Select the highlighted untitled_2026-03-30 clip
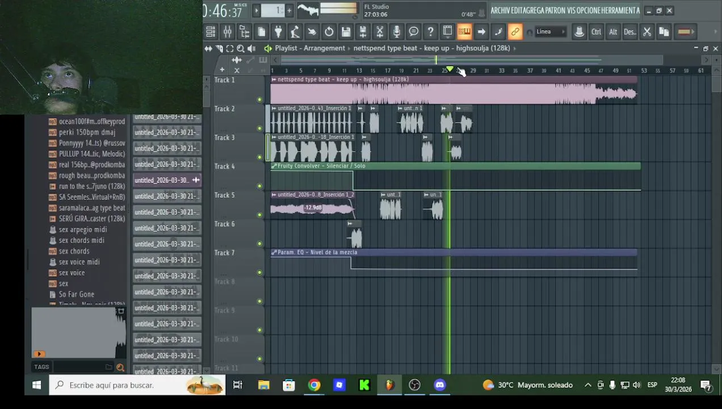 coord(167,180)
